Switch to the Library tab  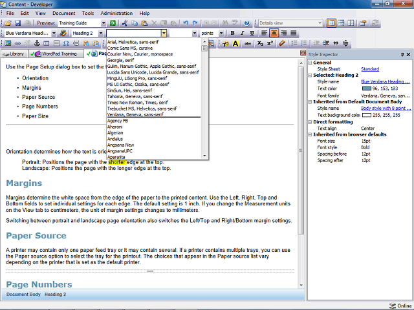point(14,54)
